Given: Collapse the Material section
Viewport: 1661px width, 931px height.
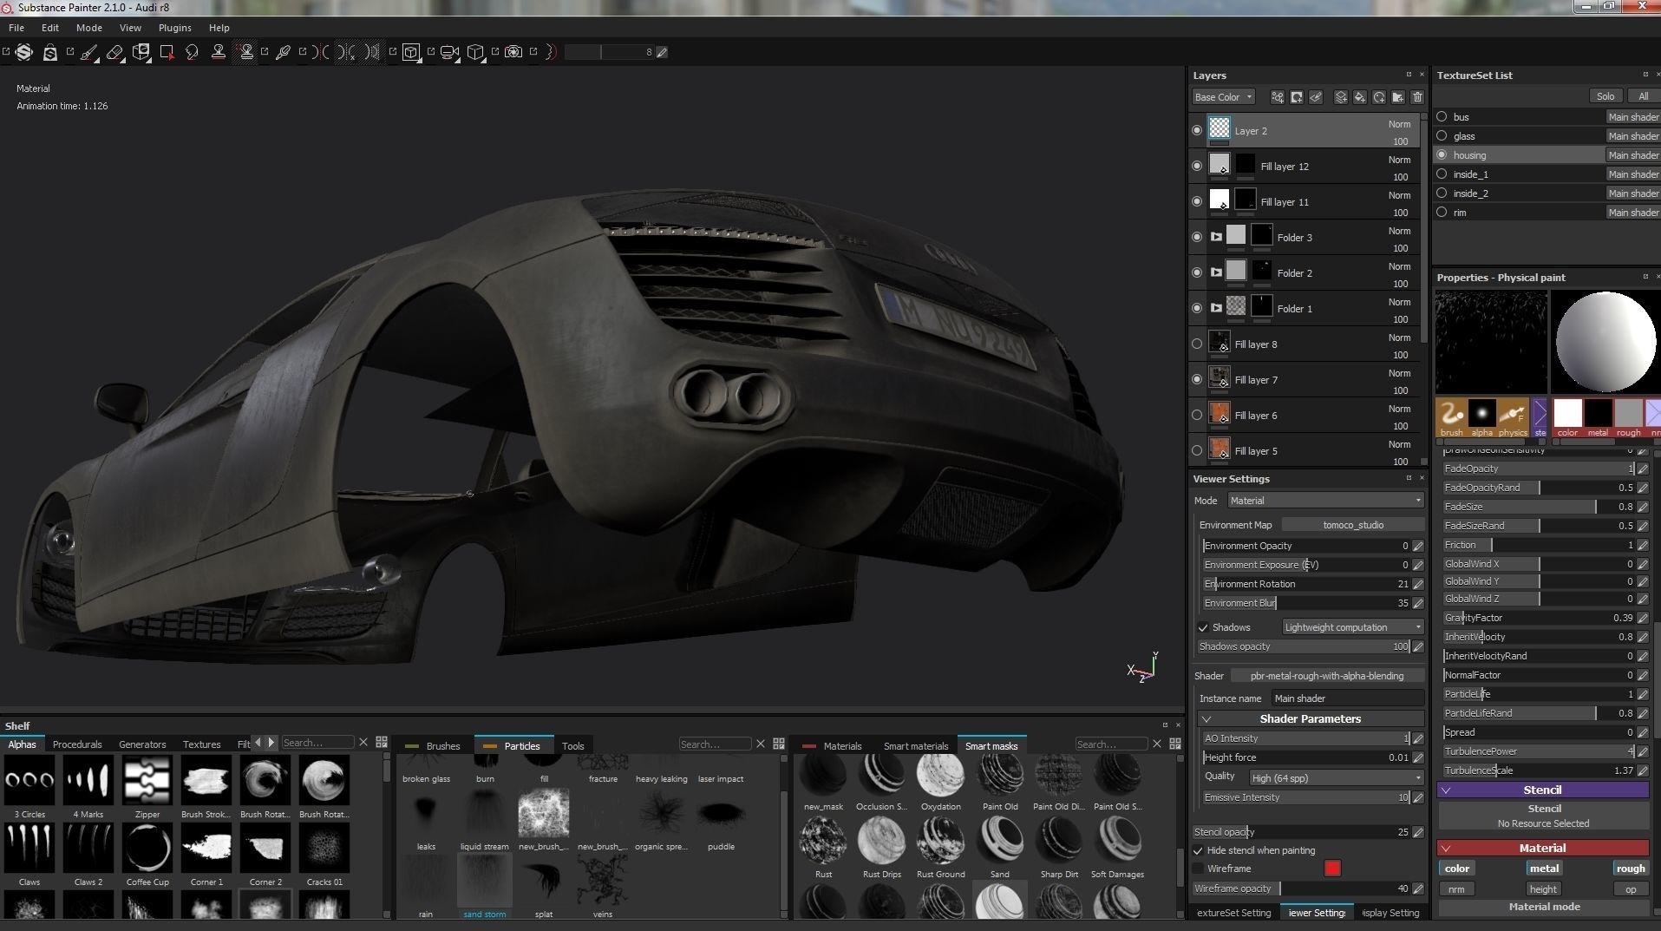Looking at the screenshot, I should point(1446,848).
